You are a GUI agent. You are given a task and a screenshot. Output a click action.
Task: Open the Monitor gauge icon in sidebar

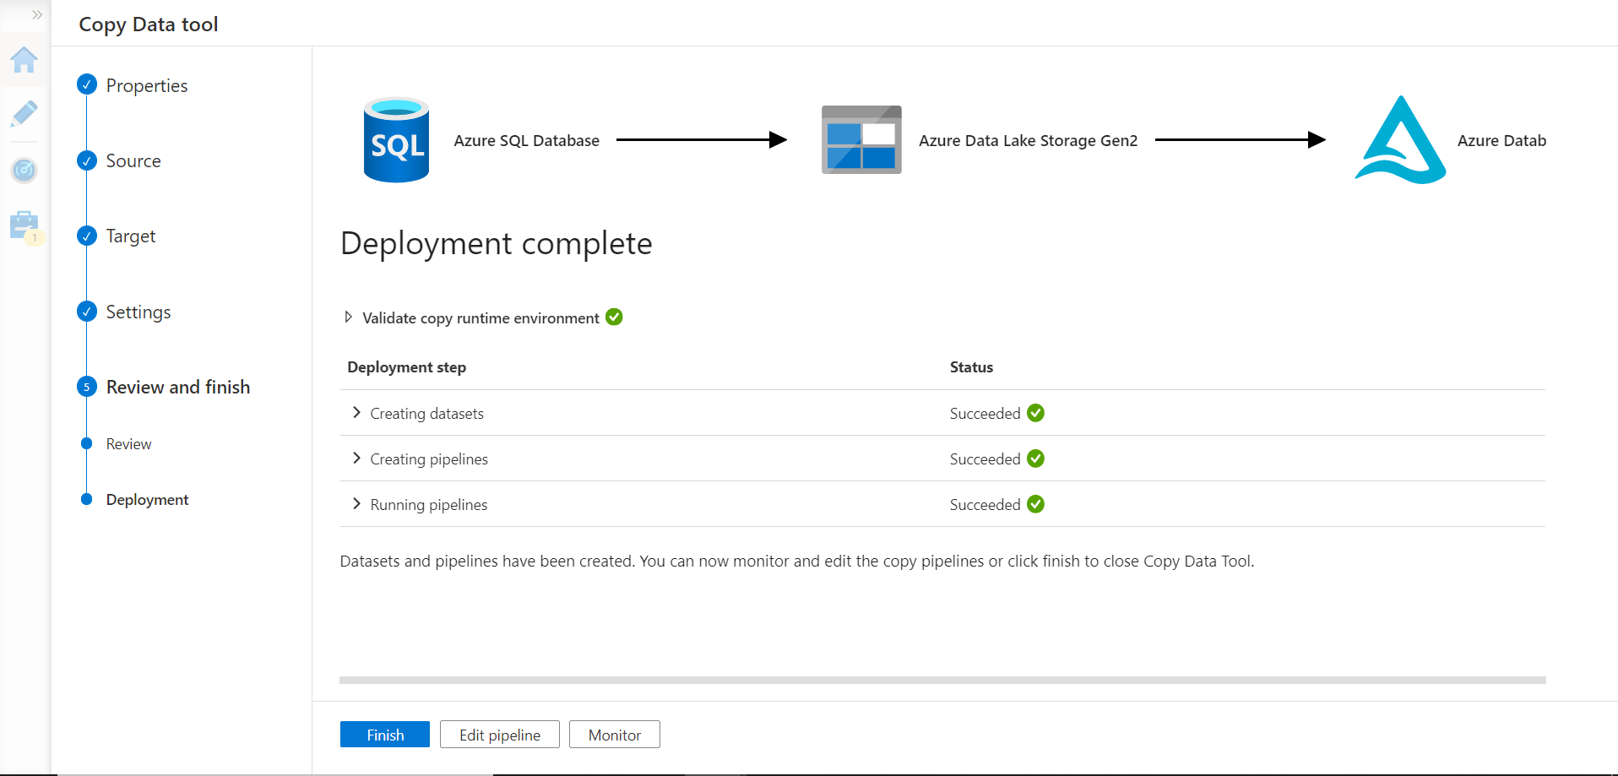coord(24,171)
